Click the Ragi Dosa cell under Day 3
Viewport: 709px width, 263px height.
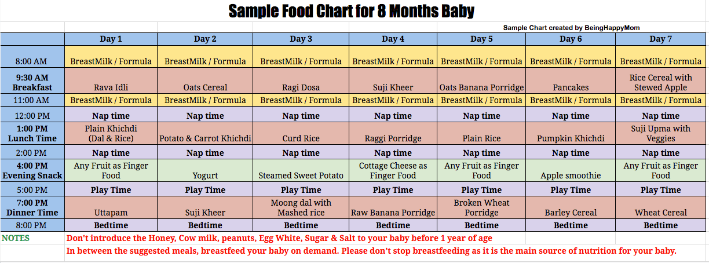pos(301,81)
